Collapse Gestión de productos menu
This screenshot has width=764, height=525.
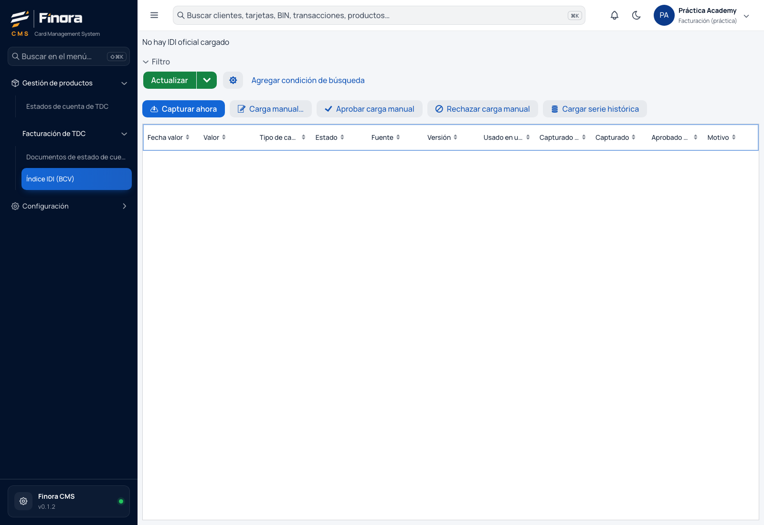[x=70, y=83]
